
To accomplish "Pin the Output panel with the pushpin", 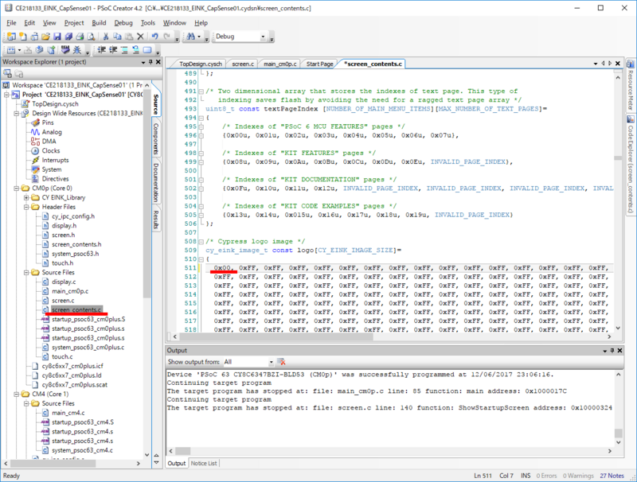I will tap(612, 350).
